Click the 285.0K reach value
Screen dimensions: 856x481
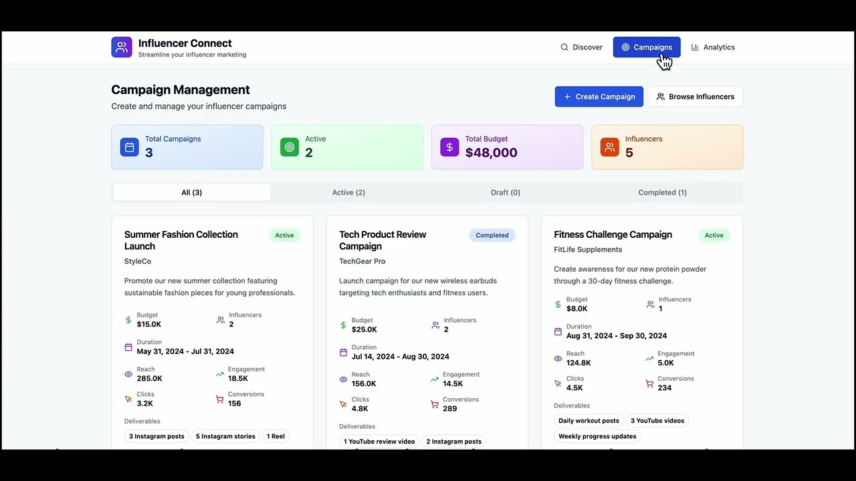(150, 379)
